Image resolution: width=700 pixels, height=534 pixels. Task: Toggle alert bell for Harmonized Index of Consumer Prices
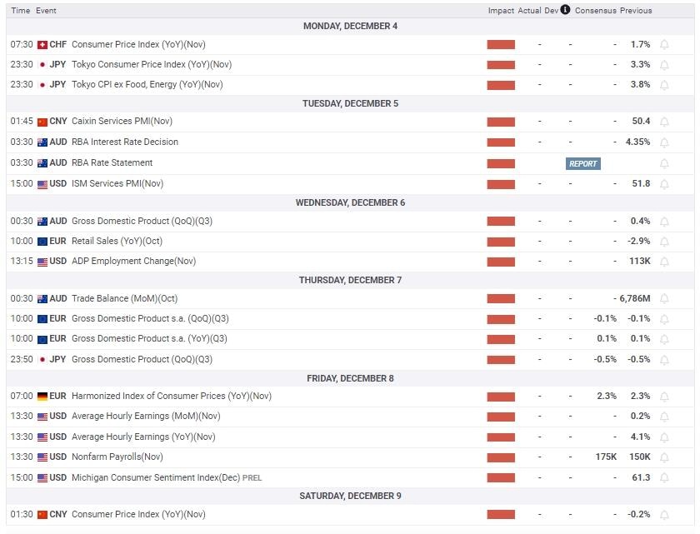click(664, 397)
